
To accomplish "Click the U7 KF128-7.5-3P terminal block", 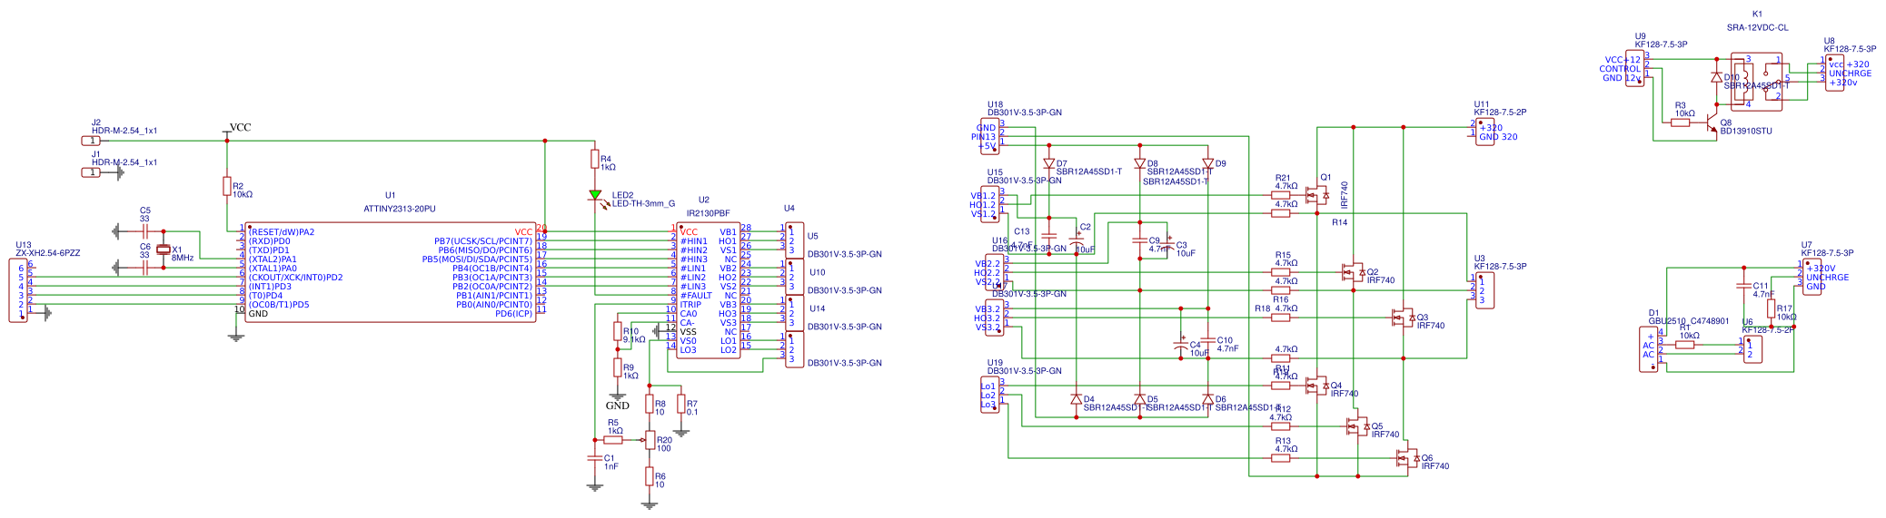I will pos(1812,277).
